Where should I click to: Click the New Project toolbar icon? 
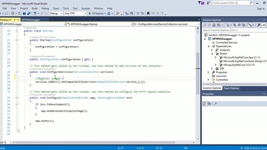point(13,13)
